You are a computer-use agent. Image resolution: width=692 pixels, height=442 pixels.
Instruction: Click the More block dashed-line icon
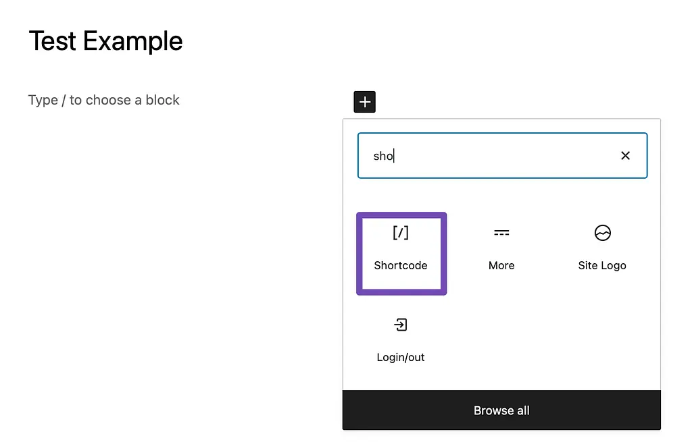point(501,233)
